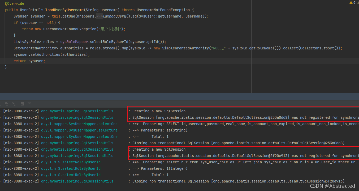Viewport: 359px width, 191px height.
Task: Click the grid layout icon in console toolbar
Action: tap(23, 104)
